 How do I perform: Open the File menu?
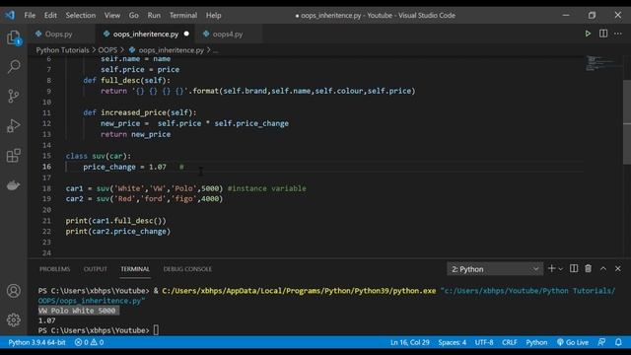(x=30, y=16)
